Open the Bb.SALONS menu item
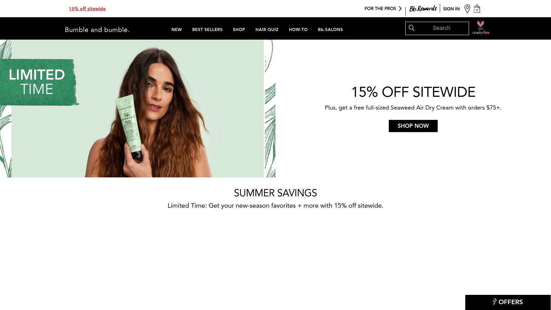 330,30
